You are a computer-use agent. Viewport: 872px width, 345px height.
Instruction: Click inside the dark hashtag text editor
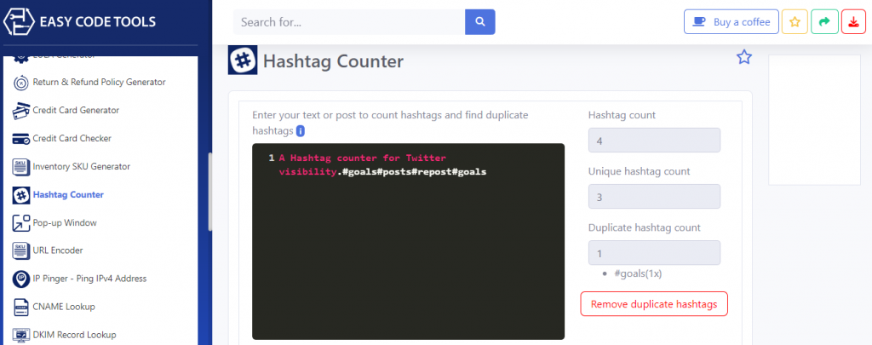coord(409,256)
